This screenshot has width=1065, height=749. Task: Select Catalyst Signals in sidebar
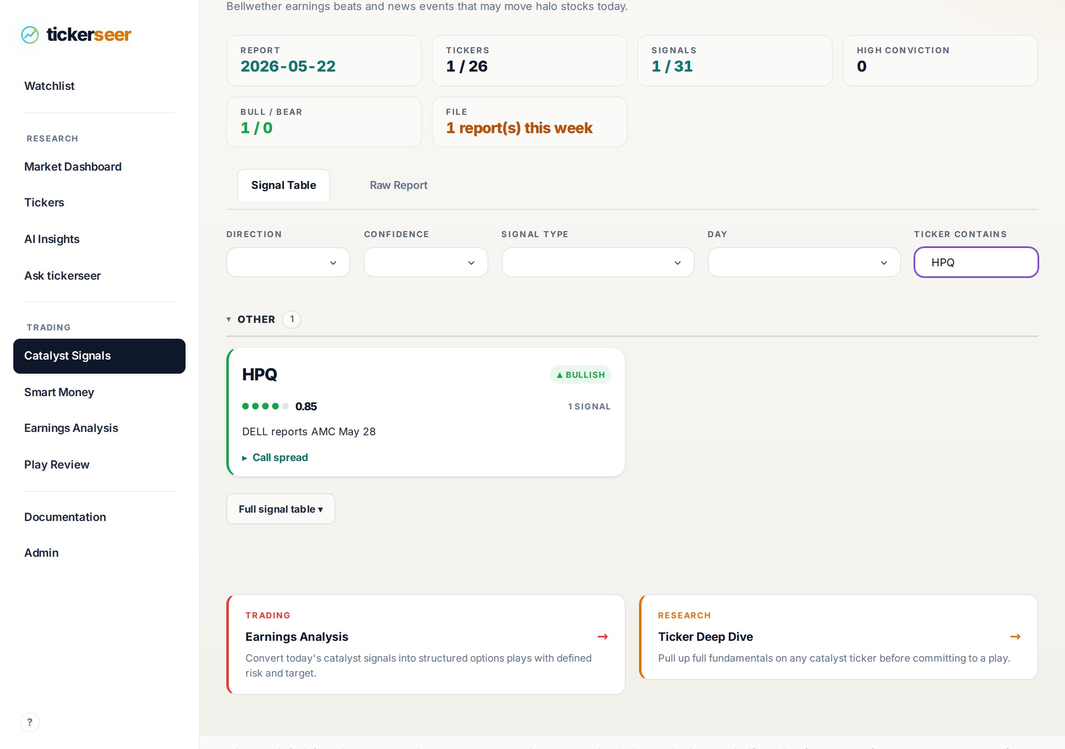99,356
